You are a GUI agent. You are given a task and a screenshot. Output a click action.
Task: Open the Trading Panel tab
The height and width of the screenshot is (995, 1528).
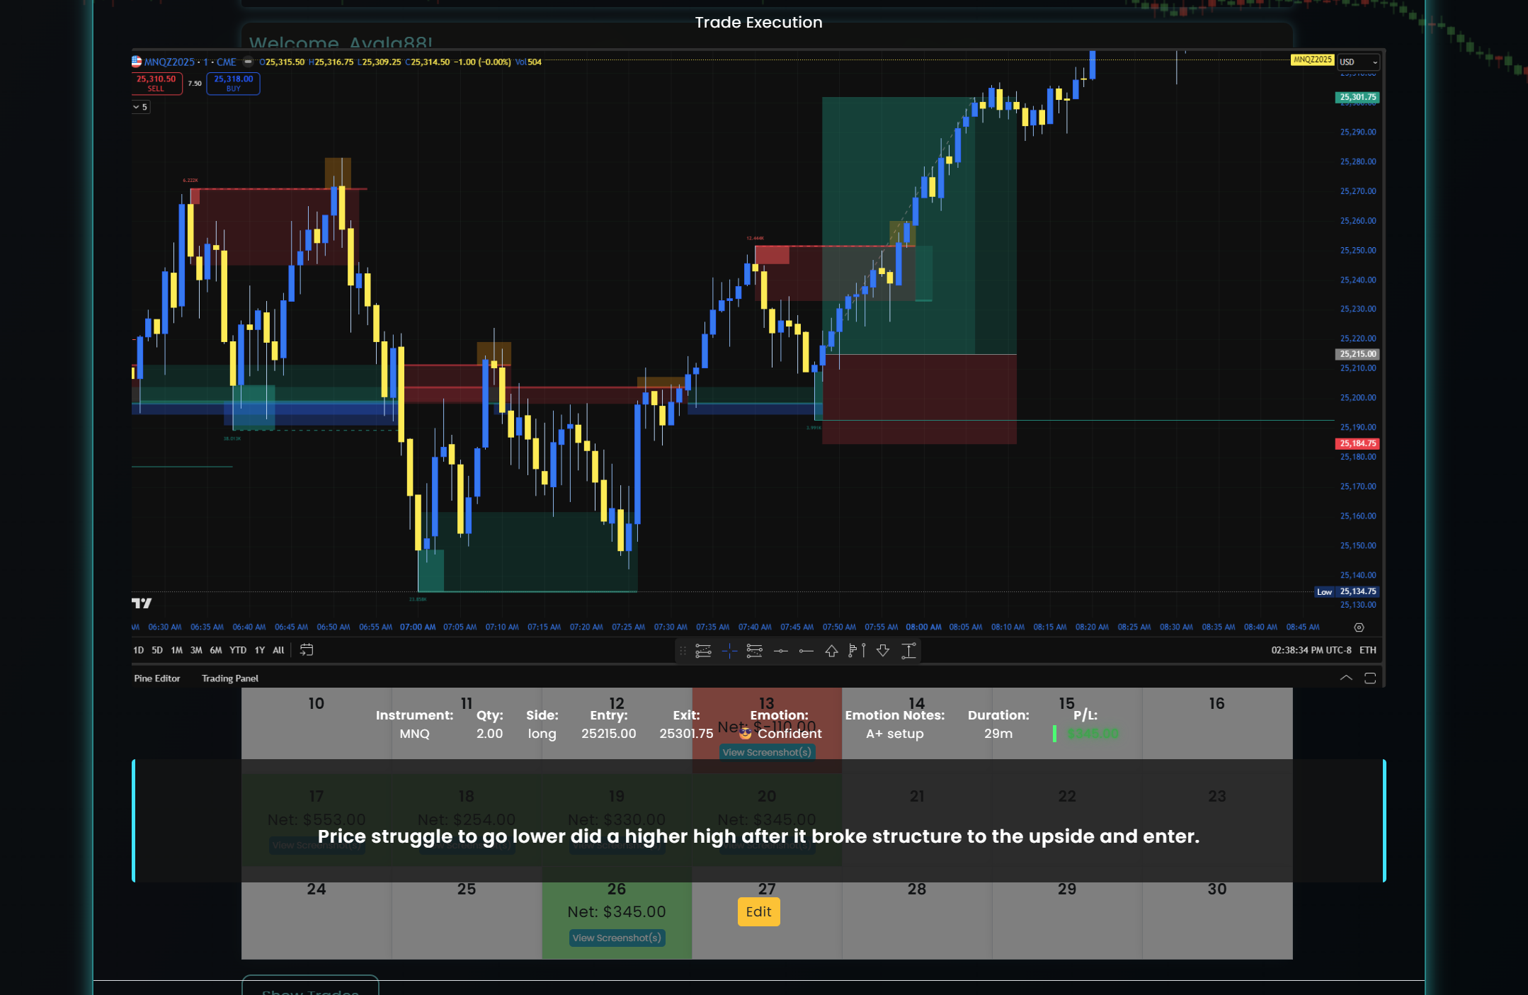pyautogui.click(x=229, y=678)
